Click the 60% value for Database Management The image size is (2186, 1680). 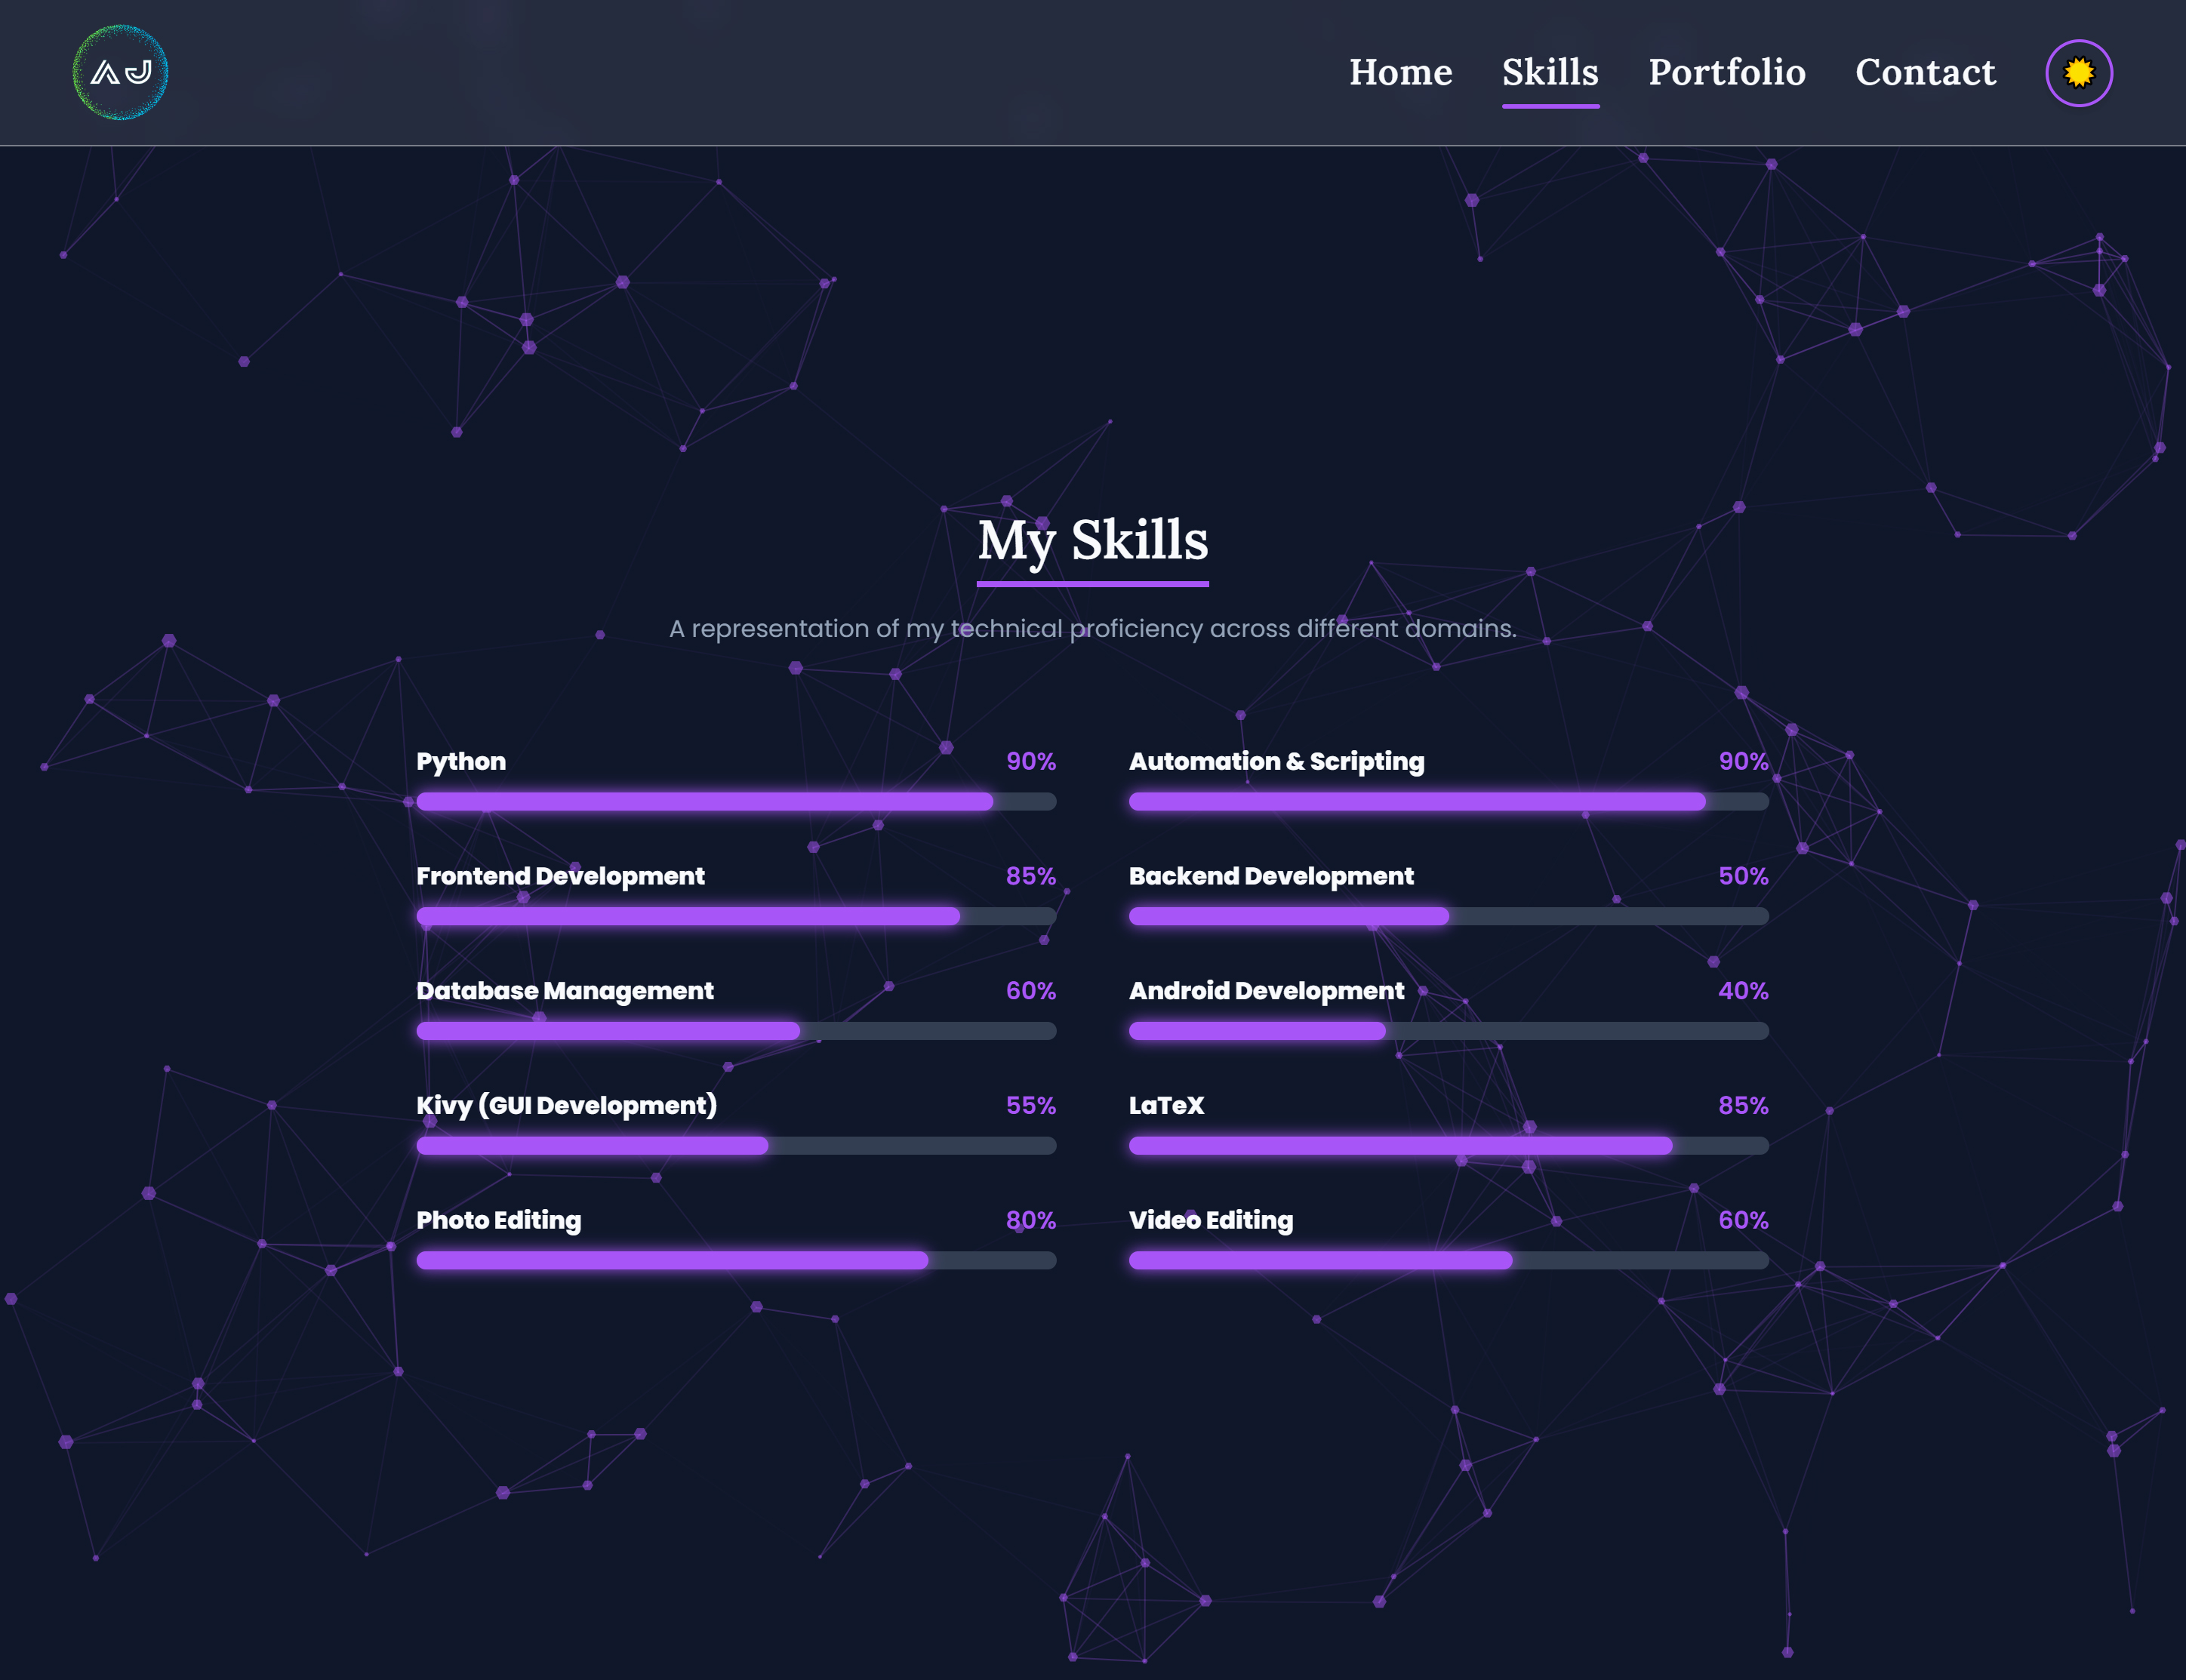pos(1031,991)
